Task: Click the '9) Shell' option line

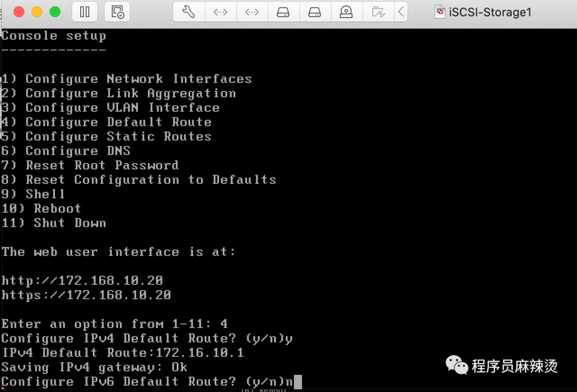Action: point(33,194)
